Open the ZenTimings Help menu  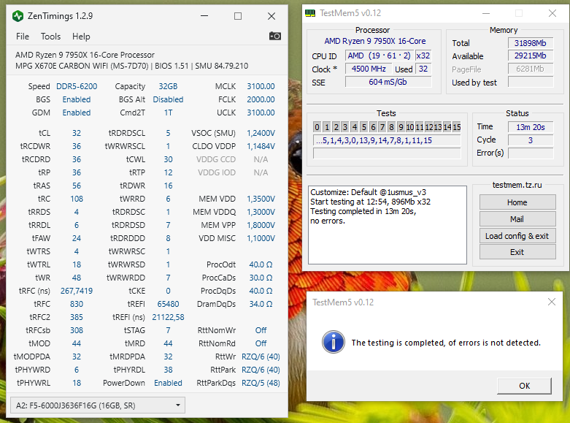(81, 37)
